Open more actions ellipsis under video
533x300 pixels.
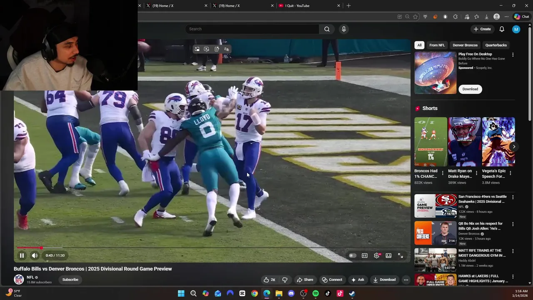406,280
